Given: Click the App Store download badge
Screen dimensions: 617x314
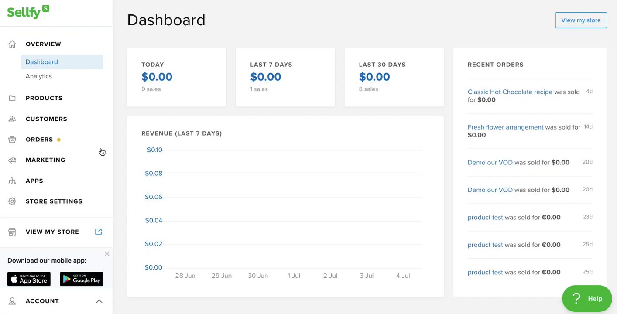Looking at the screenshot, I should (x=29, y=279).
